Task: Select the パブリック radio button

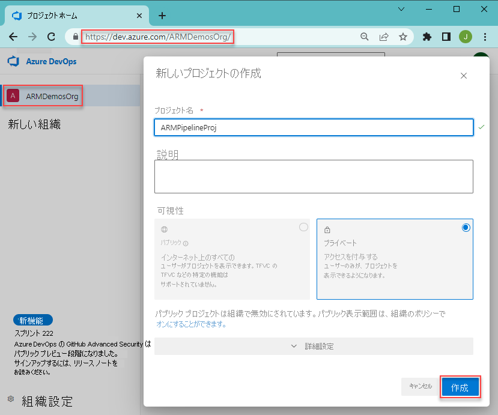Action: (x=303, y=227)
